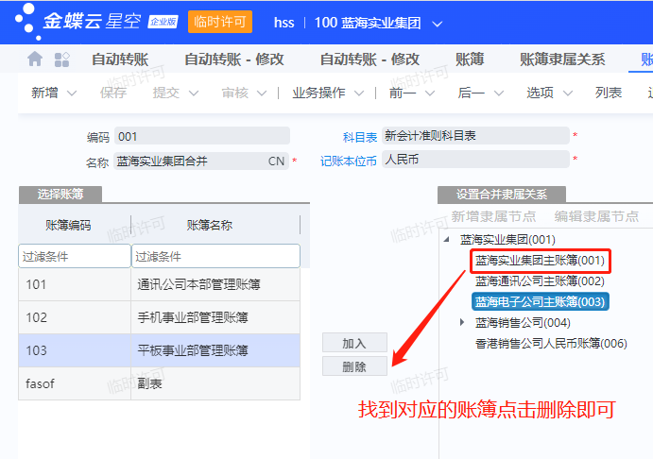Click the 账簿名称 filter input field
Image resolution: width=653 pixels, height=459 pixels.
(215, 256)
